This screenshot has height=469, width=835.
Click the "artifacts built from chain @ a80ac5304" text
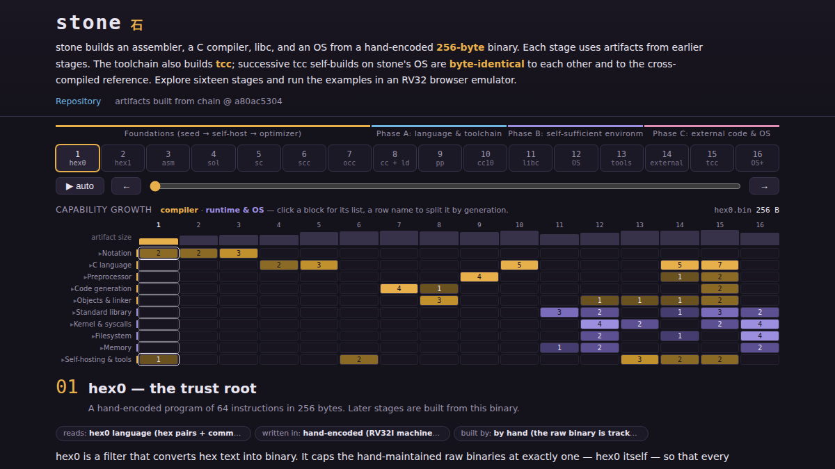pyautogui.click(x=198, y=101)
